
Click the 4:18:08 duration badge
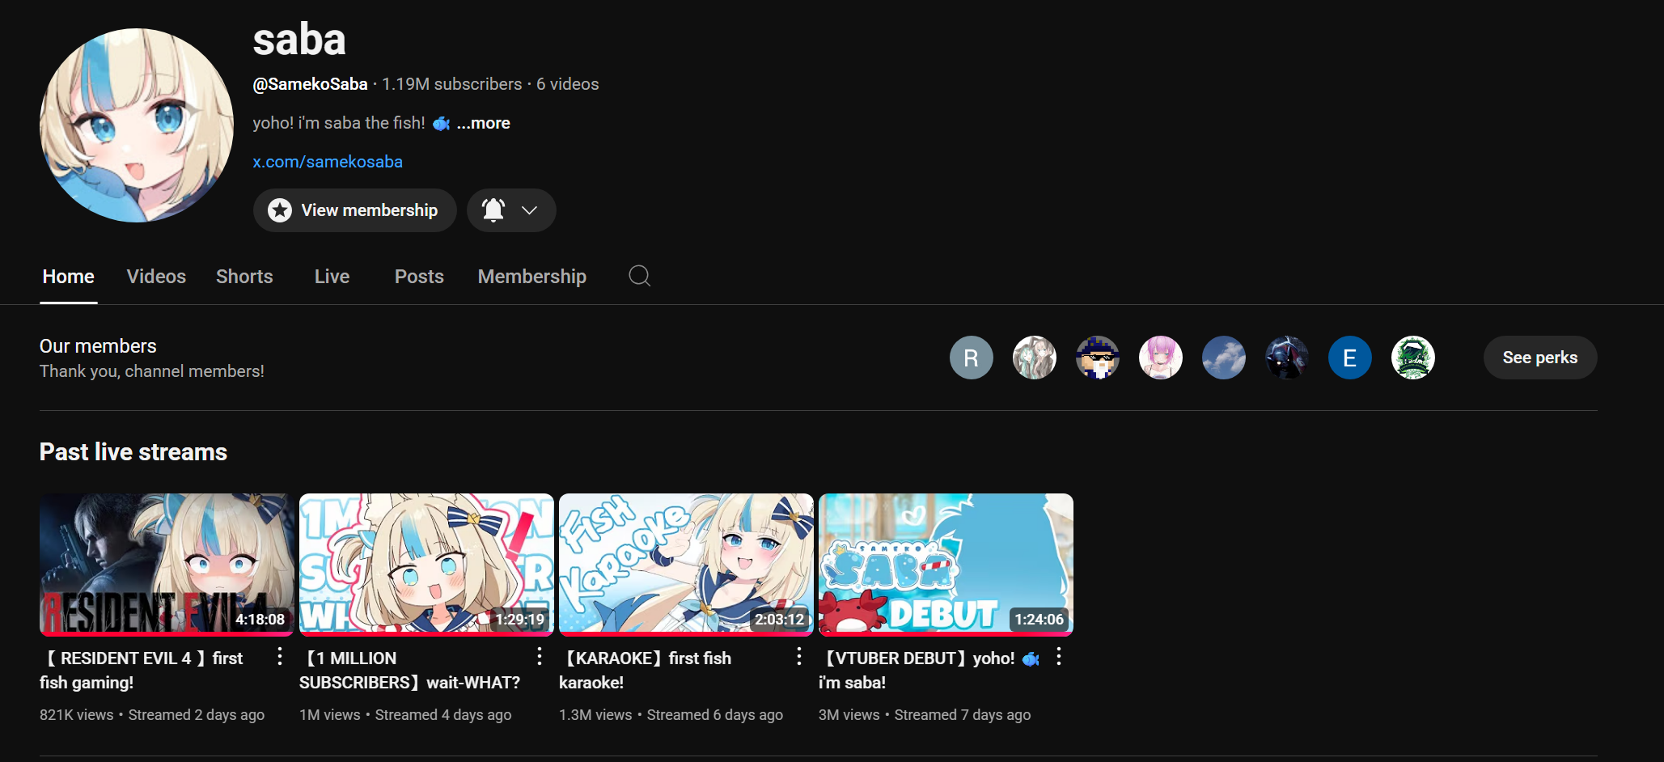(x=260, y=620)
